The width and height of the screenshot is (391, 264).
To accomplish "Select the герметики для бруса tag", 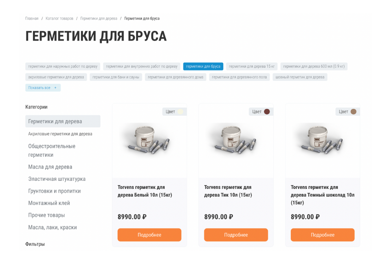I will tap(203, 66).
